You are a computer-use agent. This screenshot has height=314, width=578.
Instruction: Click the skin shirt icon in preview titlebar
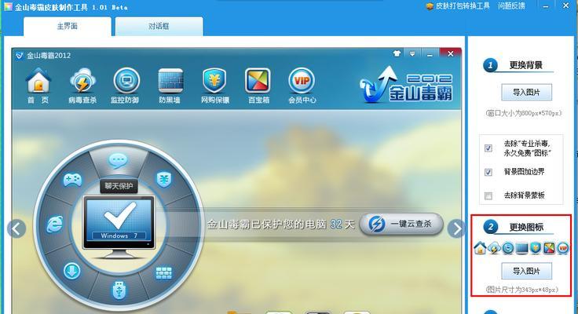click(397, 53)
